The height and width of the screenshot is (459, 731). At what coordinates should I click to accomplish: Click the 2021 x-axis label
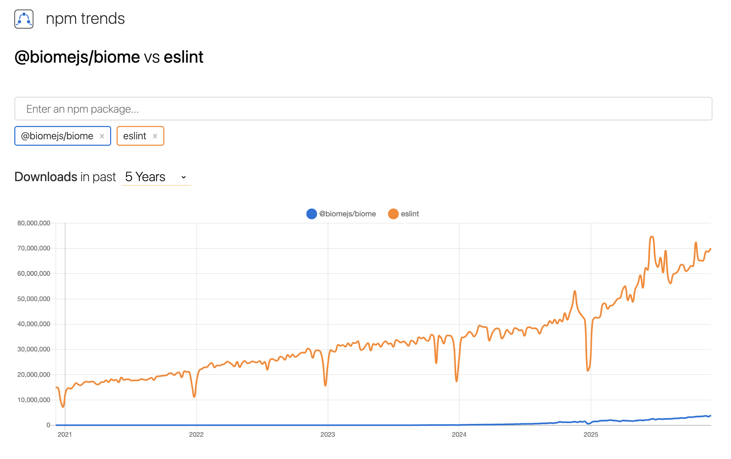click(x=65, y=434)
